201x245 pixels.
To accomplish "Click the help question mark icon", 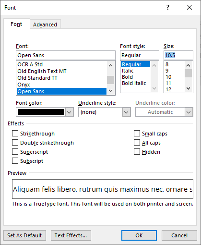I will pos(168,7).
